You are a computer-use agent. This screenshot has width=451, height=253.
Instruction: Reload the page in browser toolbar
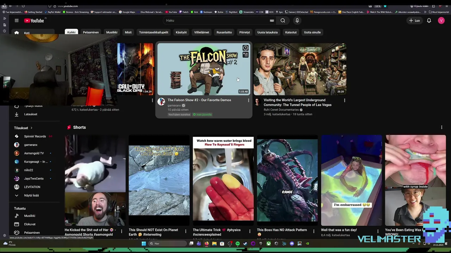23,6
